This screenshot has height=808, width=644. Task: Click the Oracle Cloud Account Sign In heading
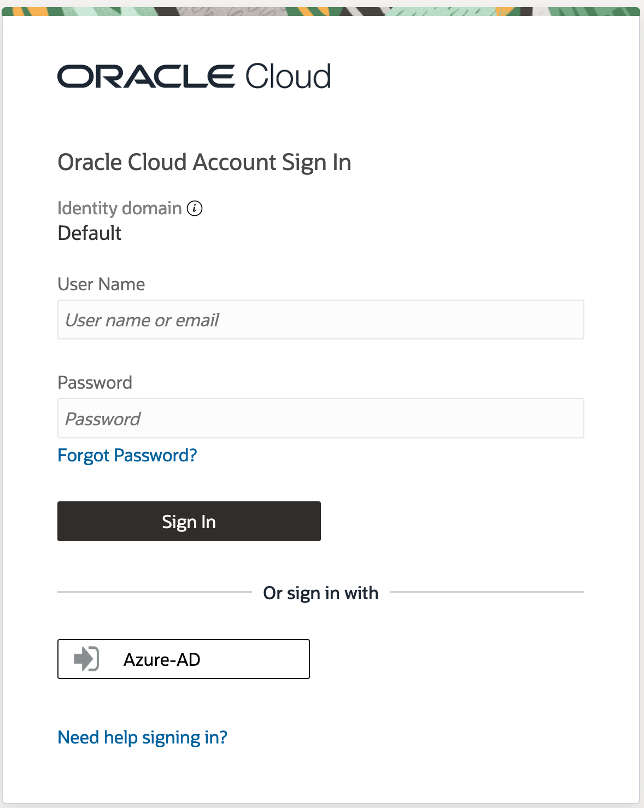click(x=204, y=162)
